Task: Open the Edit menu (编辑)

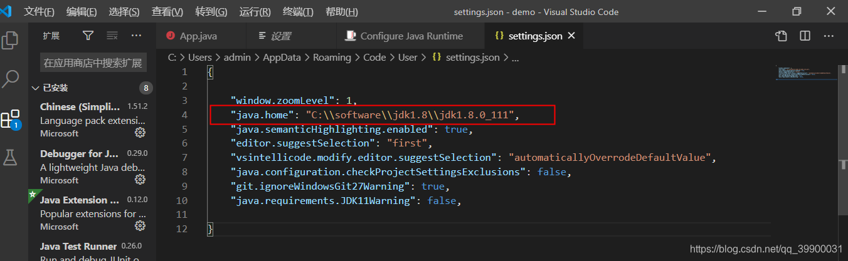Action: tap(82, 12)
